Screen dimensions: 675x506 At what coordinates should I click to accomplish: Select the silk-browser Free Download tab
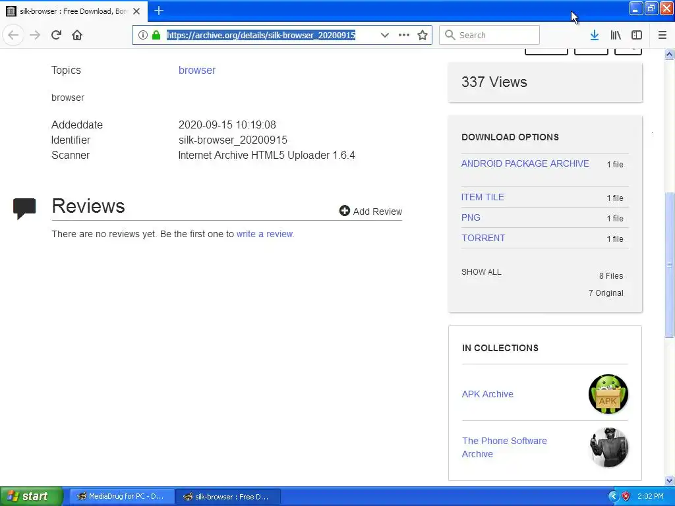pos(74,11)
